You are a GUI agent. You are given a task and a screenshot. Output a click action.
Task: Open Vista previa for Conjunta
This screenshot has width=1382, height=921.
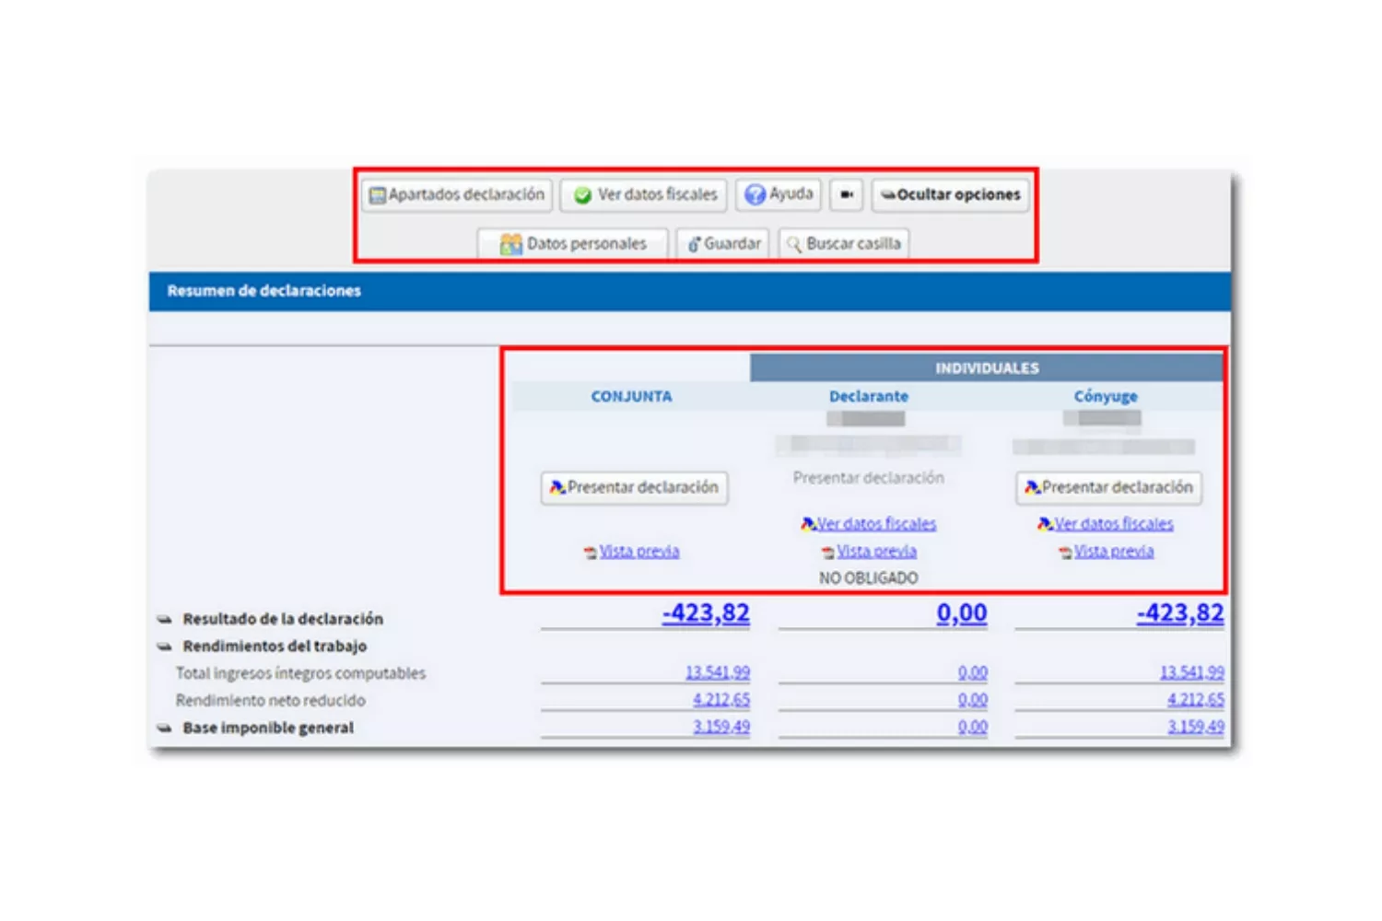pyautogui.click(x=638, y=552)
